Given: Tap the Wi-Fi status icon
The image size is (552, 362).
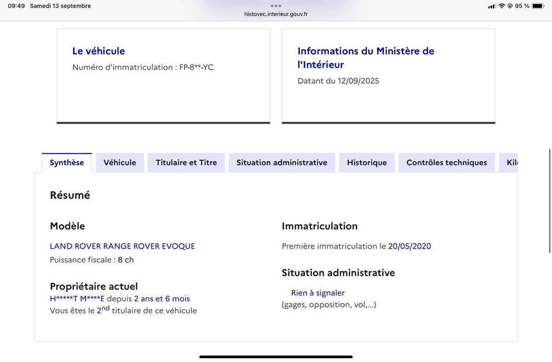Looking at the screenshot, I should [502, 6].
